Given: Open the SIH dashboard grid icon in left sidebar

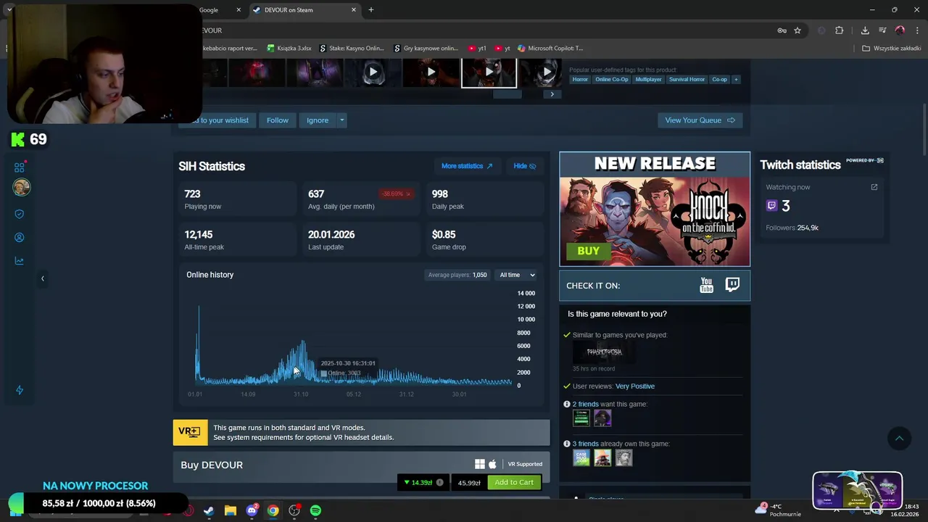Looking at the screenshot, I should [x=20, y=167].
